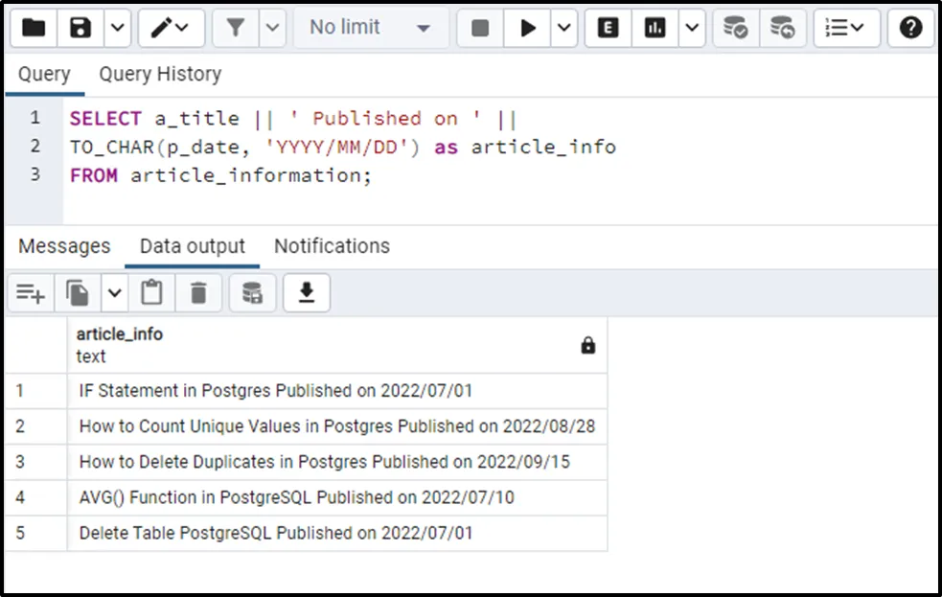Open the Filter options dropdown arrow

point(272,28)
